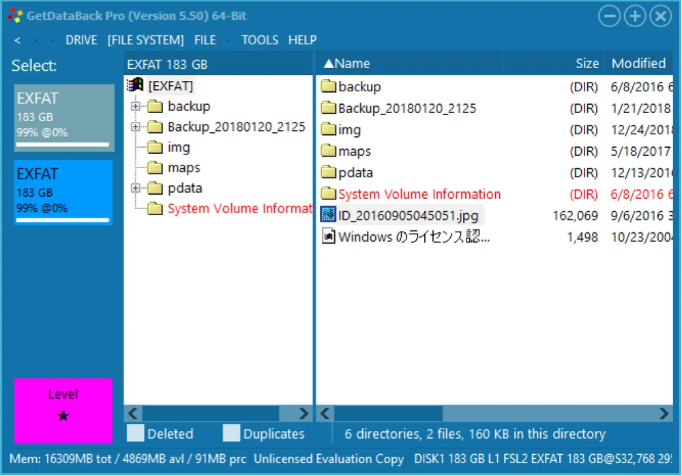
Task: Sort by the Size column header
Action: (553, 63)
